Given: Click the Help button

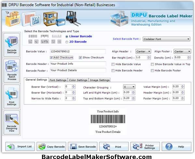Looking at the screenshot, I should 176,146.
